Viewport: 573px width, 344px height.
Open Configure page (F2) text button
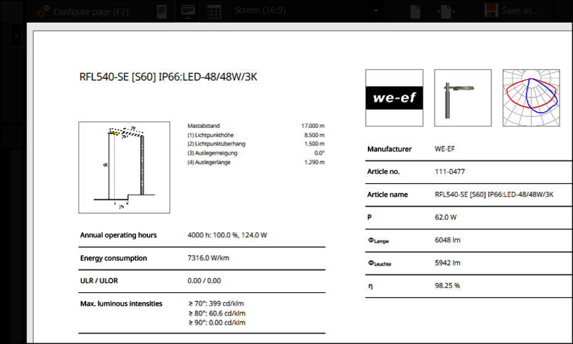(91, 11)
